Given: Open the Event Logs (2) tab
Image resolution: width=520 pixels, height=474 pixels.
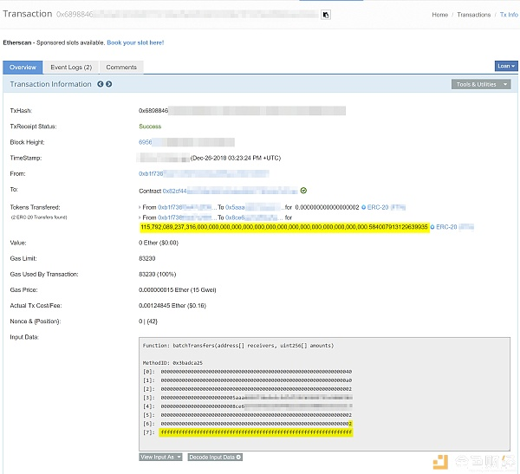Looking at the screenshot, I should [71, 68].
